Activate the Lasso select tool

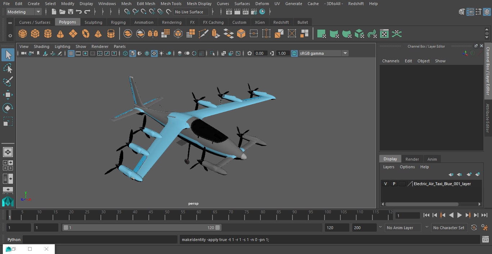[x=8, y=68]
